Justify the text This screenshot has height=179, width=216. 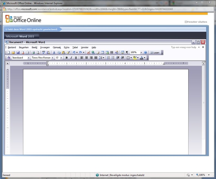click(x=96, y=58)
